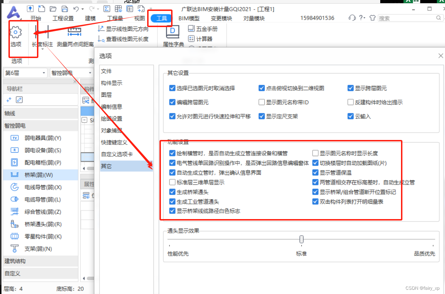Select 综合管线(弱)(Z) in navigation tree
The image size is (445, 294).
tap(40, 212)
